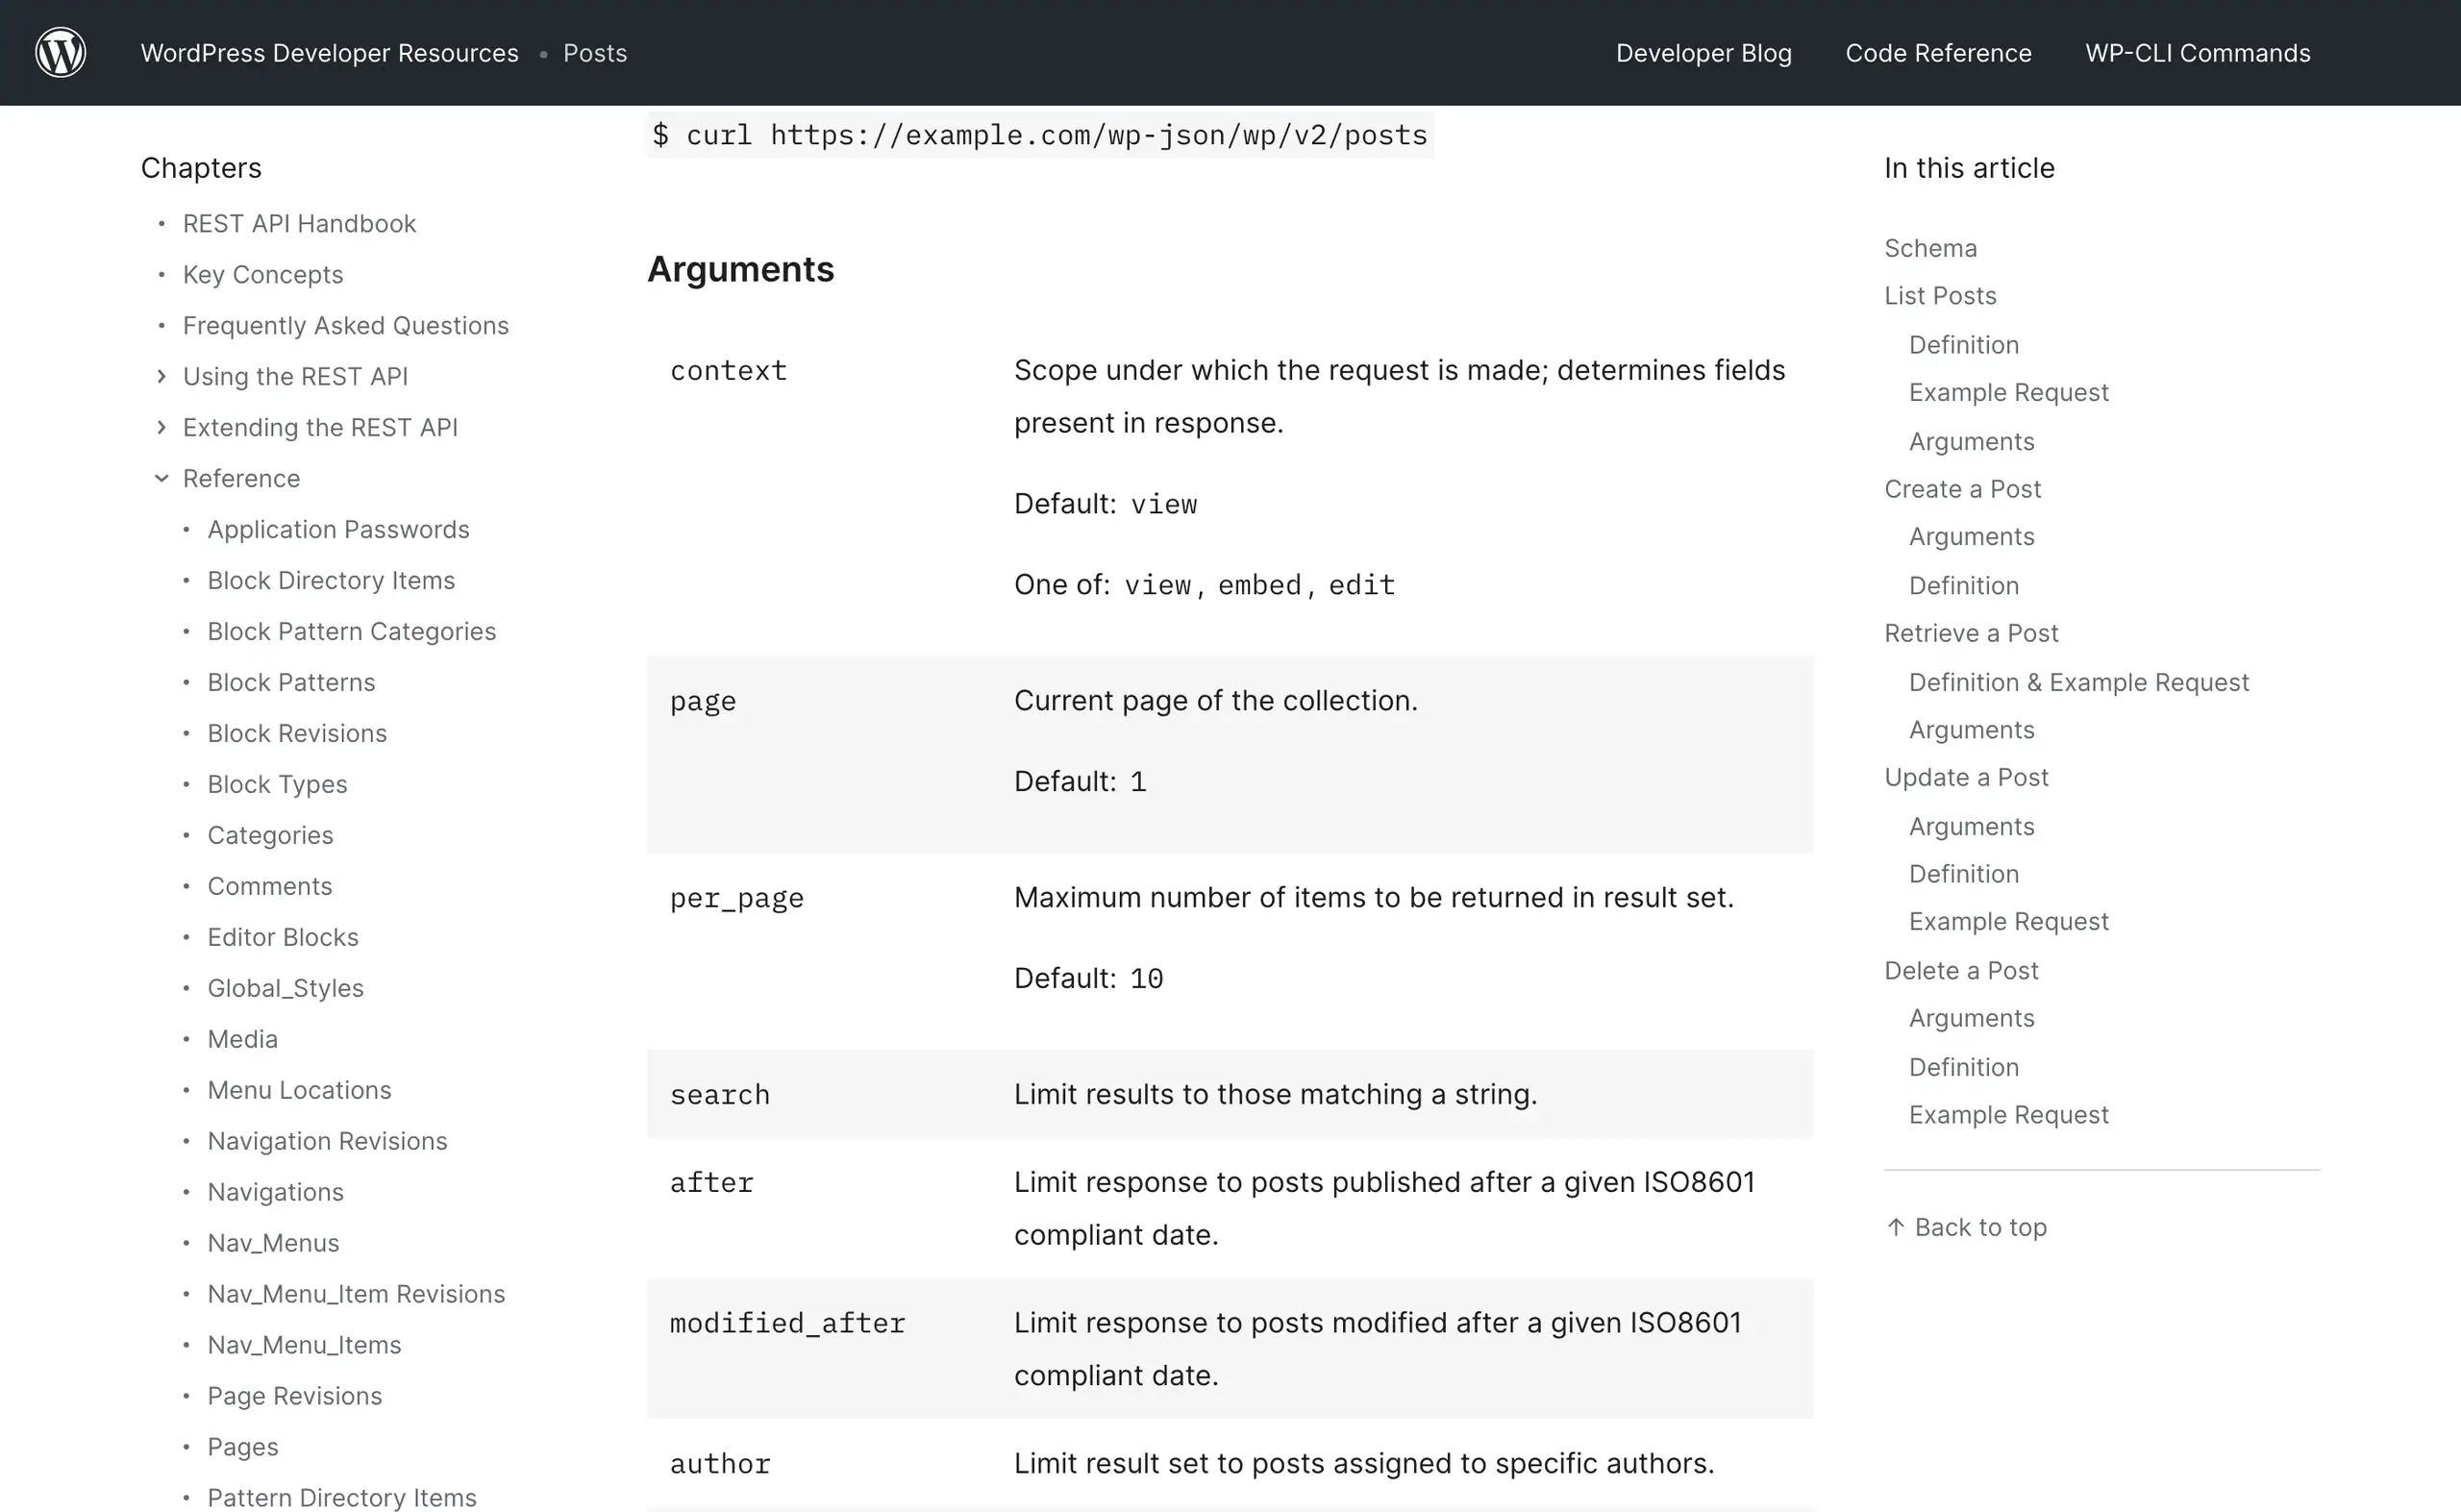The width and height of the screenshot is (2461, 1512).
Task: Open Code Reference in the top menu
Action: pyautogui.click(x=1938, y=53)
